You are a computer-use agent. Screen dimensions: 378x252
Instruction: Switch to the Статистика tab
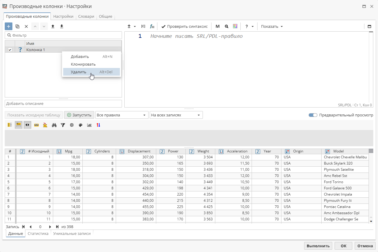point(38,233)
